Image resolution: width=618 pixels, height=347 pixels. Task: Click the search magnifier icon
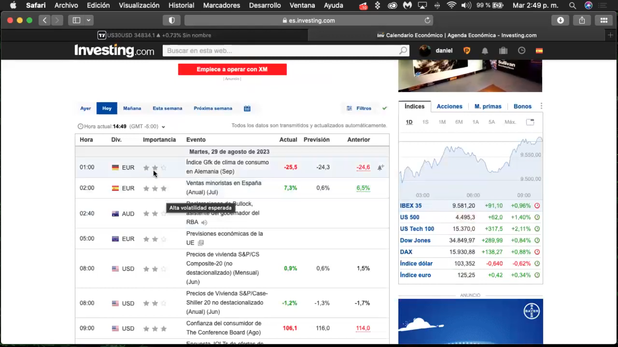point(403,51)
